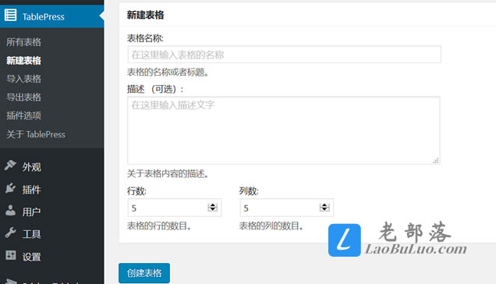Click the 描述（可选） label
The image size is (496, 284).
click(x=155, y=89)
